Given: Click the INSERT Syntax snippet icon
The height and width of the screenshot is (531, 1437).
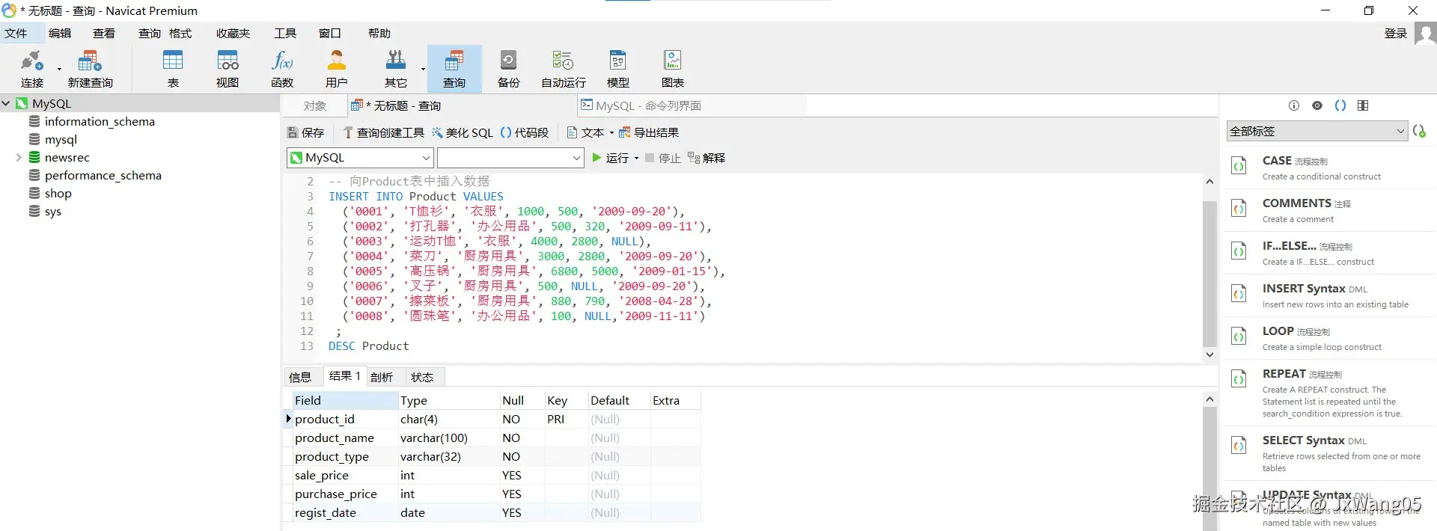Looking at the screenshot, I should (x=1239, y=294).
